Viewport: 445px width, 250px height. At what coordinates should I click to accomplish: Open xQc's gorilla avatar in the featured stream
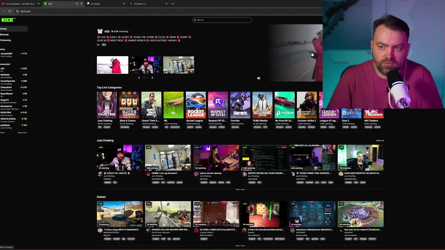pos(100,31)
